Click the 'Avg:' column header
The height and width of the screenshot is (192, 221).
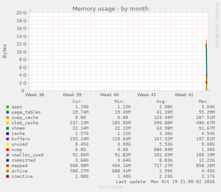(x=162, y=102)
